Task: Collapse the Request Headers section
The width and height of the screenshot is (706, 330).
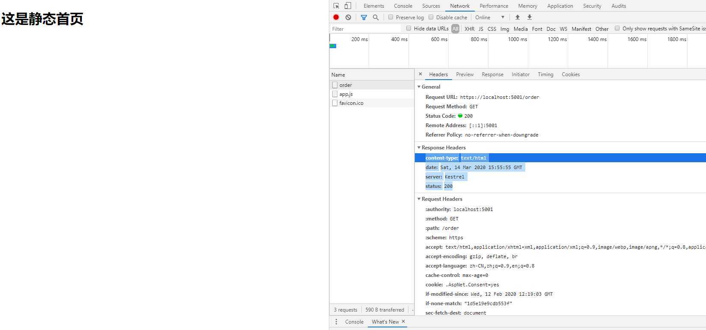Action: [419, 199]
